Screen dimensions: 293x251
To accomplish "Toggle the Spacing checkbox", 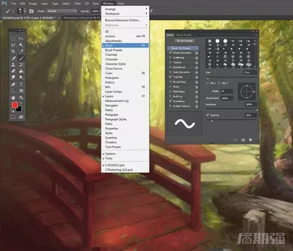I will 207,115.
